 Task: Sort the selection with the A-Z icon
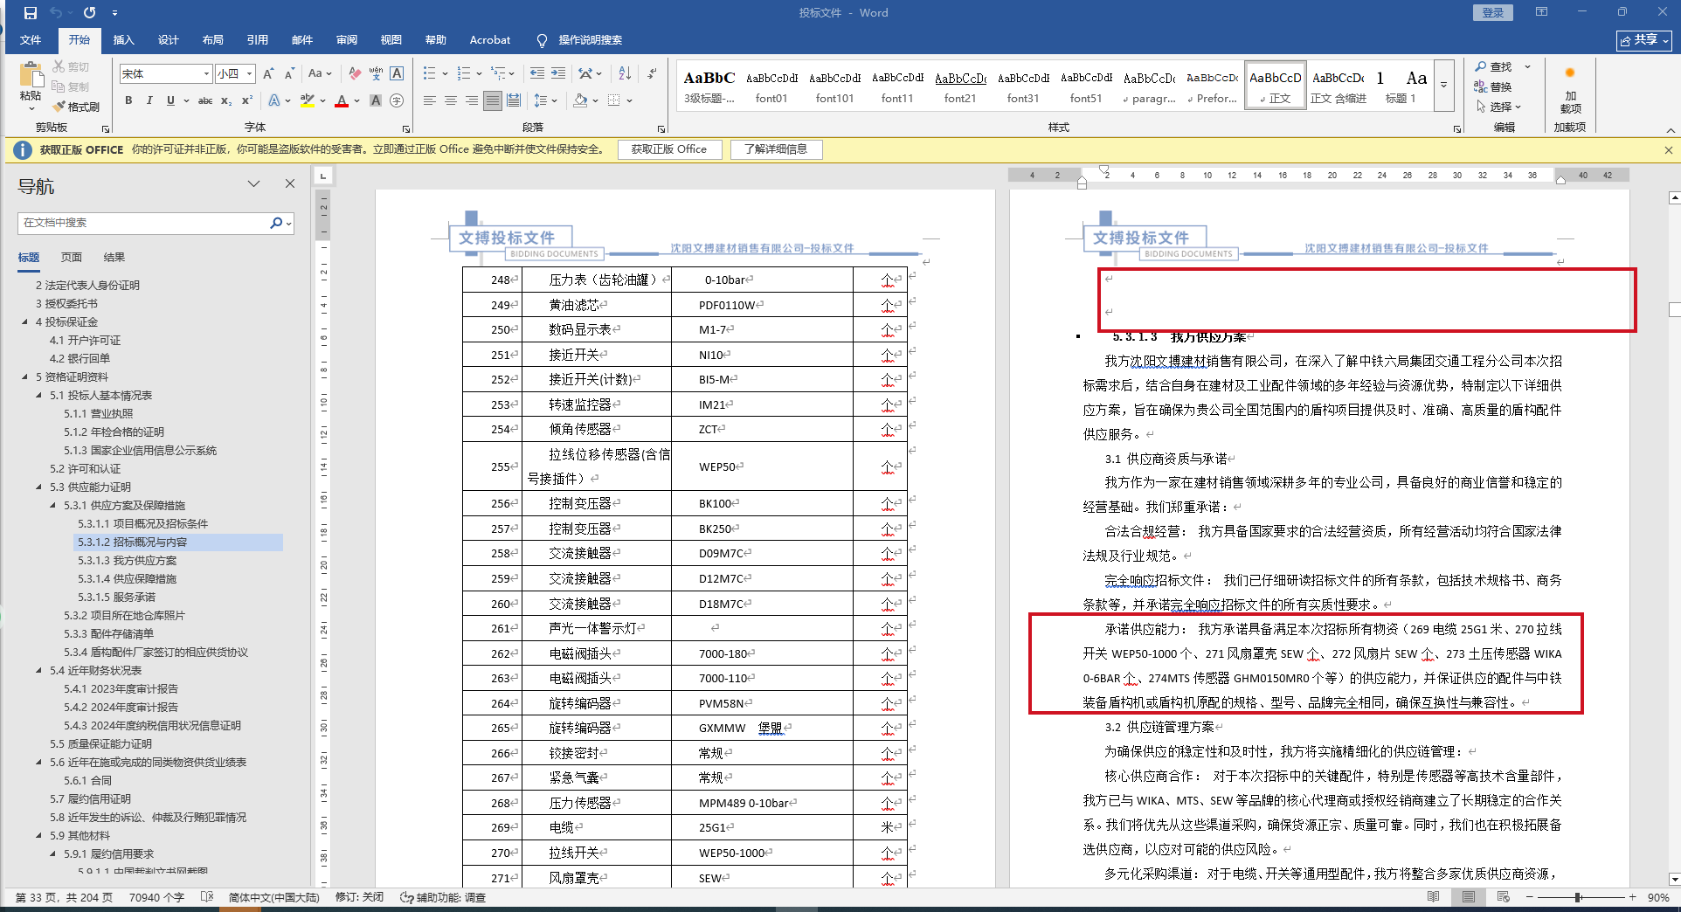coord(625,73)
